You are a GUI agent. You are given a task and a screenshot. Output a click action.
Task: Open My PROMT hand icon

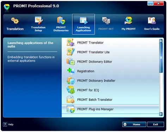pyautogui.click(x=129, y=20)
